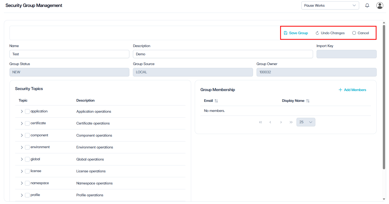Click 'Component operations' description text
389x204 pixels.
click(x=94, y=135)
